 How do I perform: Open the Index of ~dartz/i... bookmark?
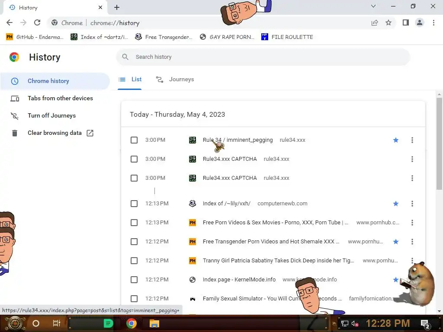[99, 37]
